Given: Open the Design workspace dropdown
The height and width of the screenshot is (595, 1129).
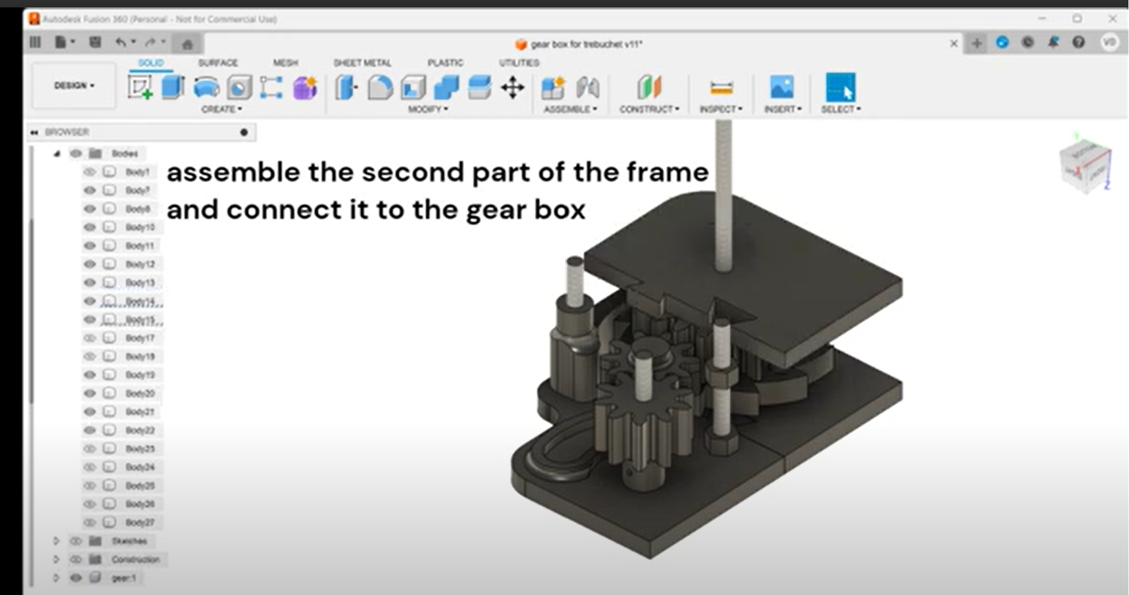Looking at the screenshot, I should point(73,87).
